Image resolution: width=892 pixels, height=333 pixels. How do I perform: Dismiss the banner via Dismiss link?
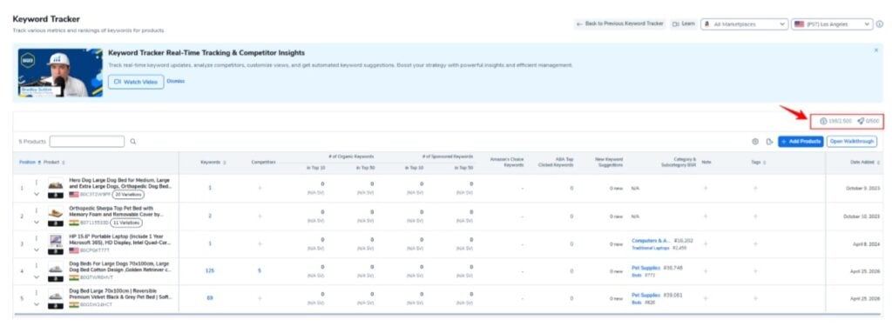click(176, 81)
